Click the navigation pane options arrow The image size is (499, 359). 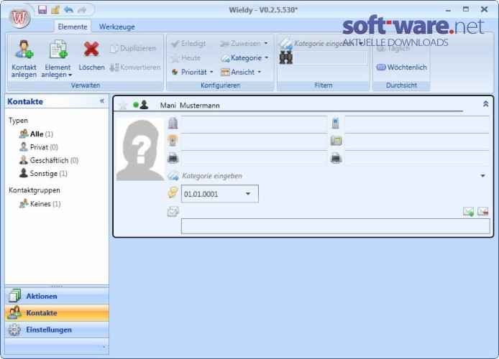coord(104,347)
